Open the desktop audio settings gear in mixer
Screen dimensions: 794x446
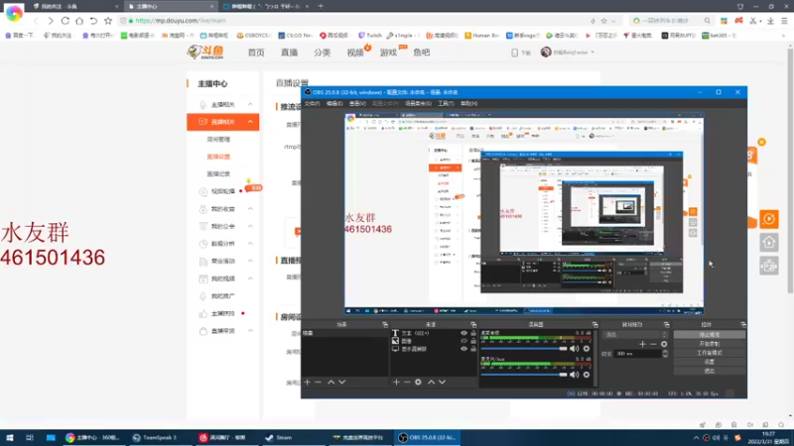[587, 349]
